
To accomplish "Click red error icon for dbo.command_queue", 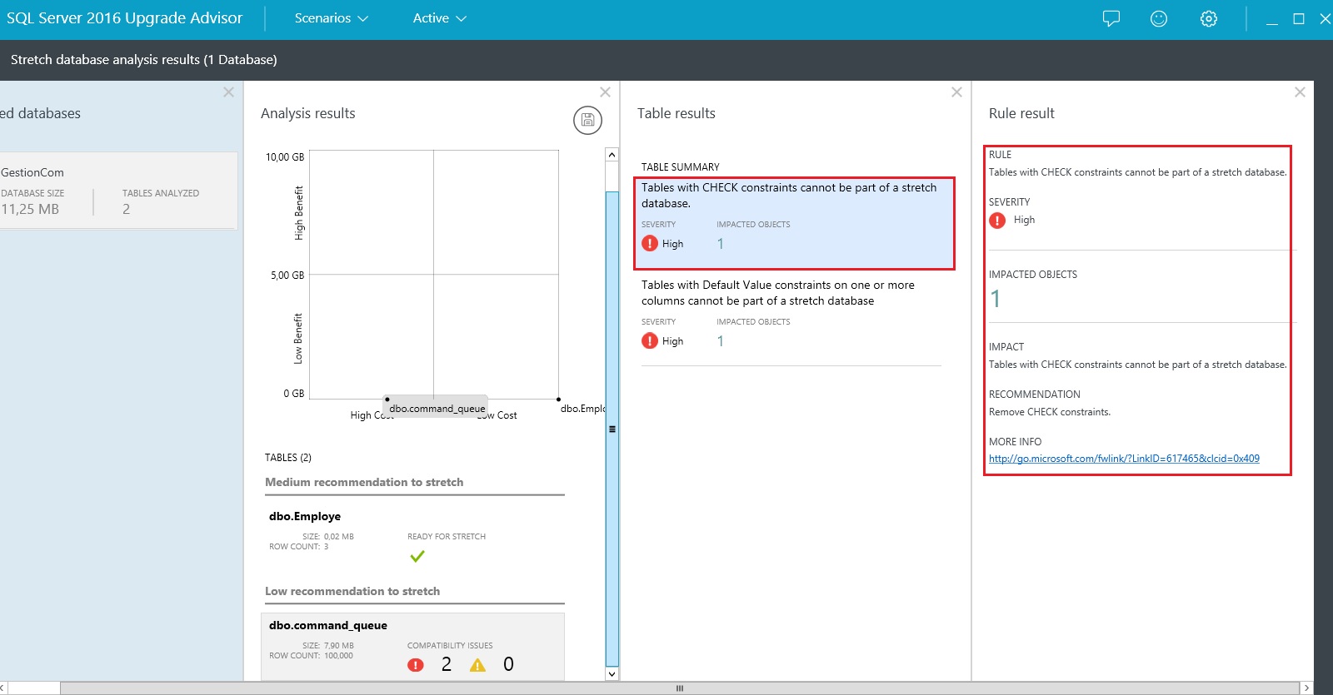I will coord(416,665).
